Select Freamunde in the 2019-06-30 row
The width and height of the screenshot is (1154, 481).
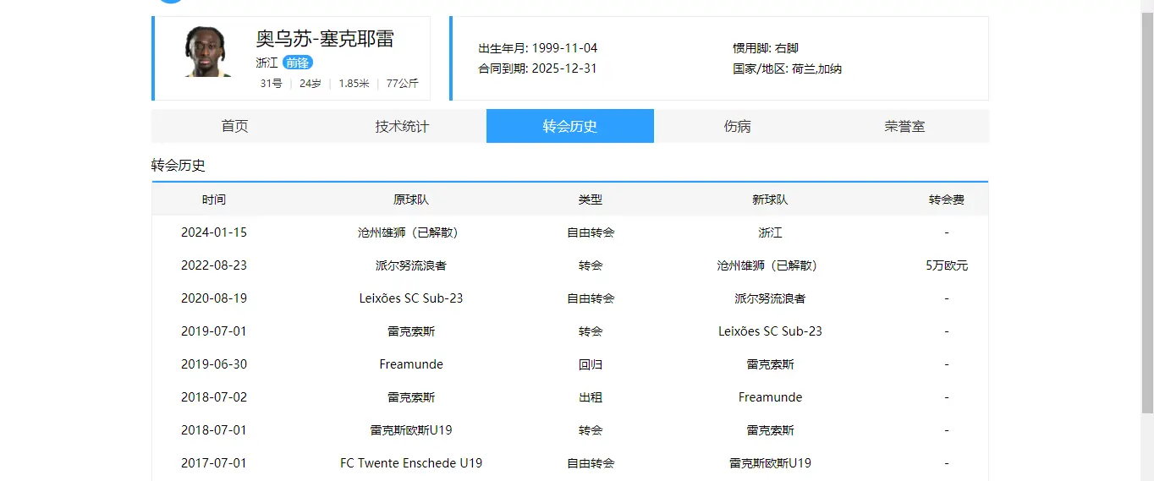click(410, 364)
